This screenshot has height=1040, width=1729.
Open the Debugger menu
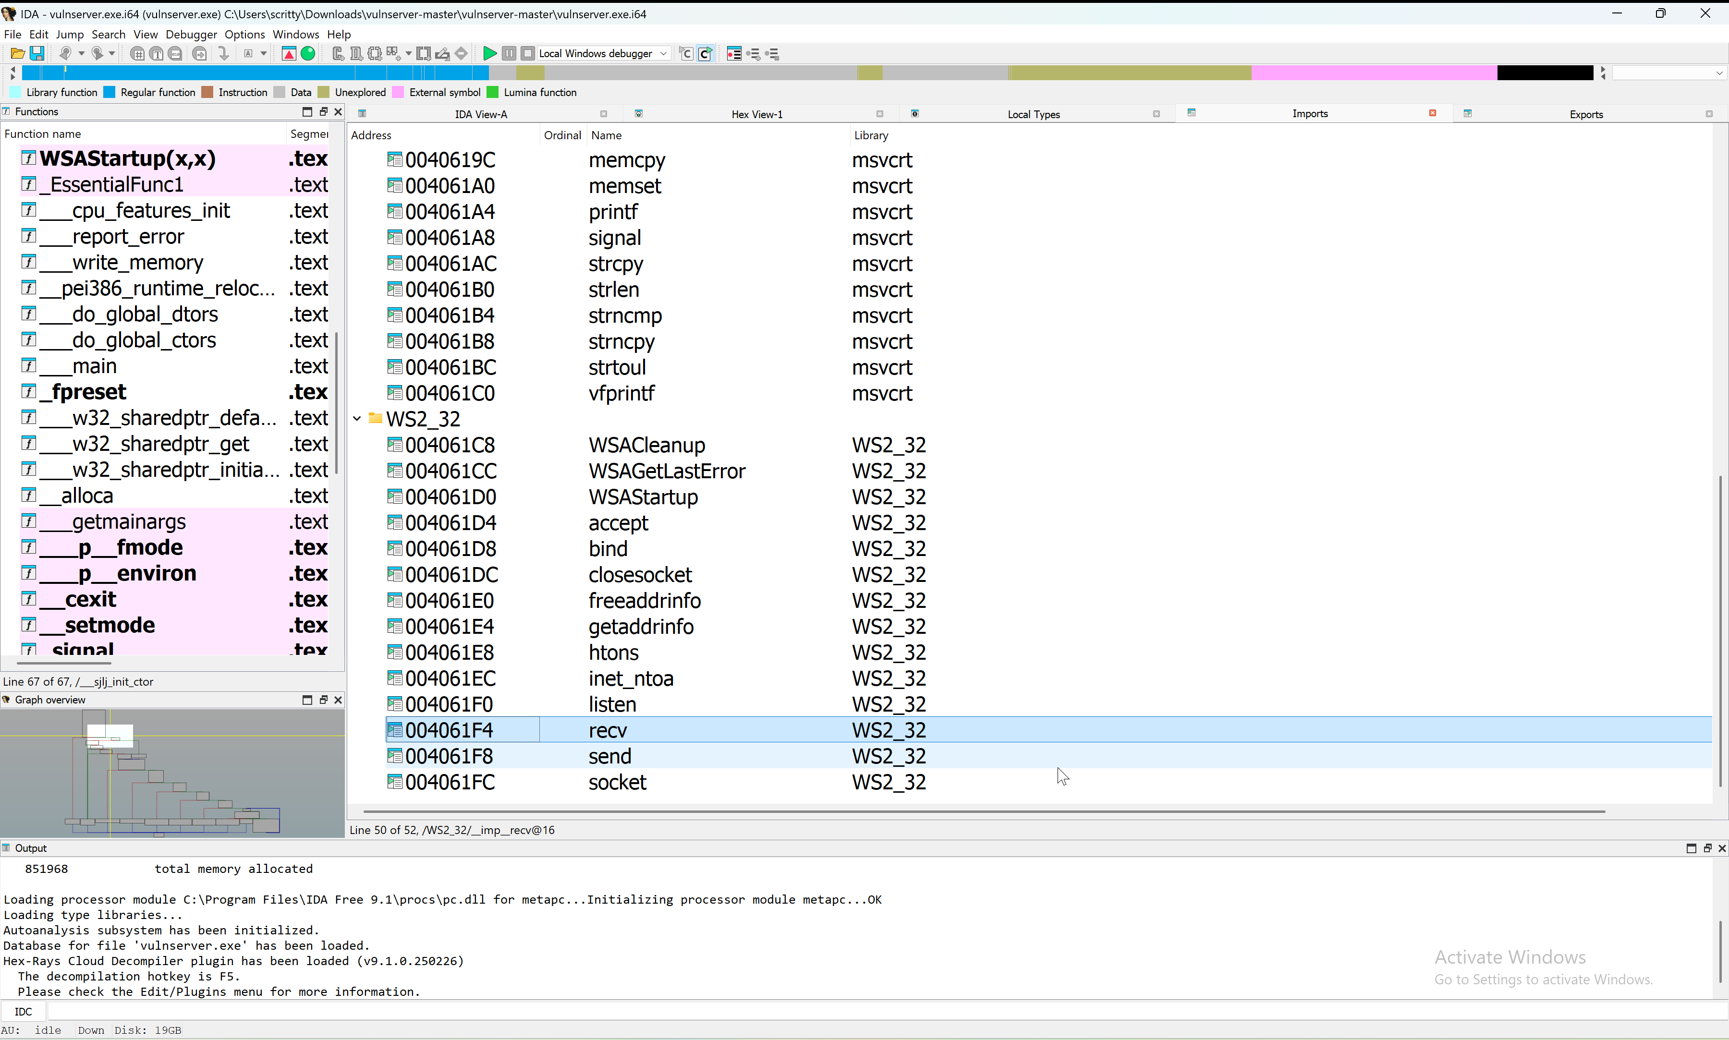[191, 35]
